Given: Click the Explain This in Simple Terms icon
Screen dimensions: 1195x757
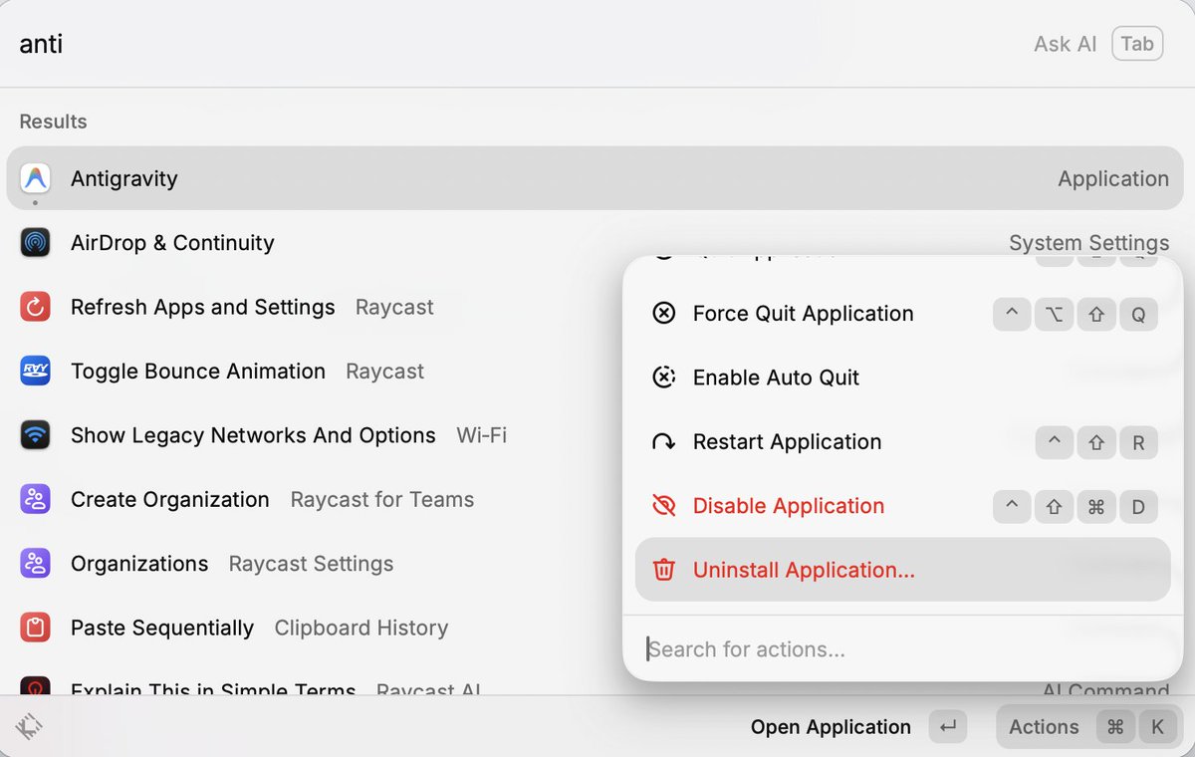Looking at the screenshot, I should pos(35,686).
